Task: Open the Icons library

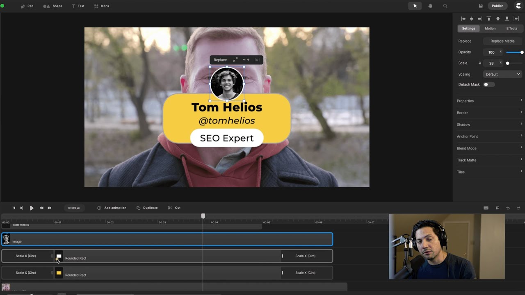Action: point(101,6)
